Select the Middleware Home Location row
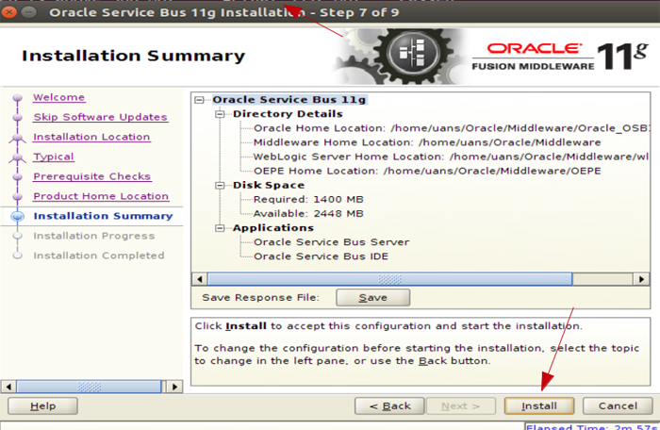The height and width of the screenshot is (430, 660). (427, 142)
